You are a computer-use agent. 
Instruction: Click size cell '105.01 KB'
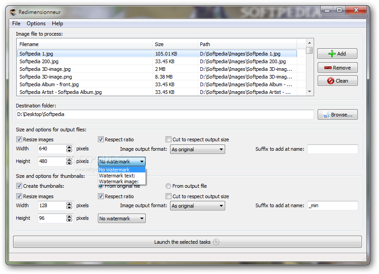click(x=166, y=54)
